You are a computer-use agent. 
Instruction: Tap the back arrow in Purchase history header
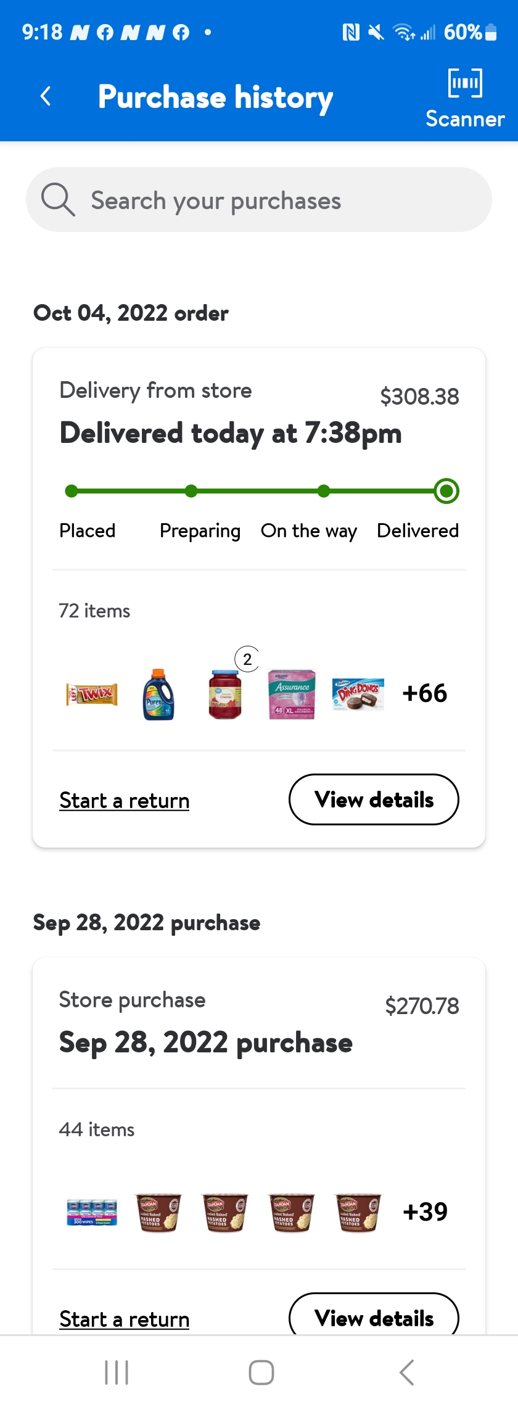point(46,96)
